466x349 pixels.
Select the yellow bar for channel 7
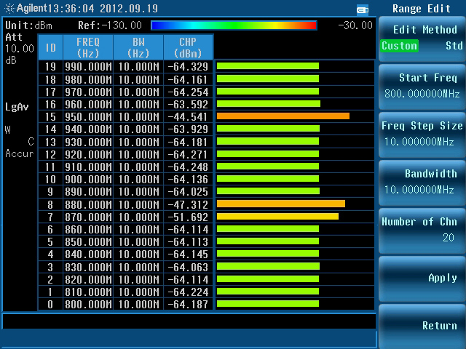click(x=277, y=216)
